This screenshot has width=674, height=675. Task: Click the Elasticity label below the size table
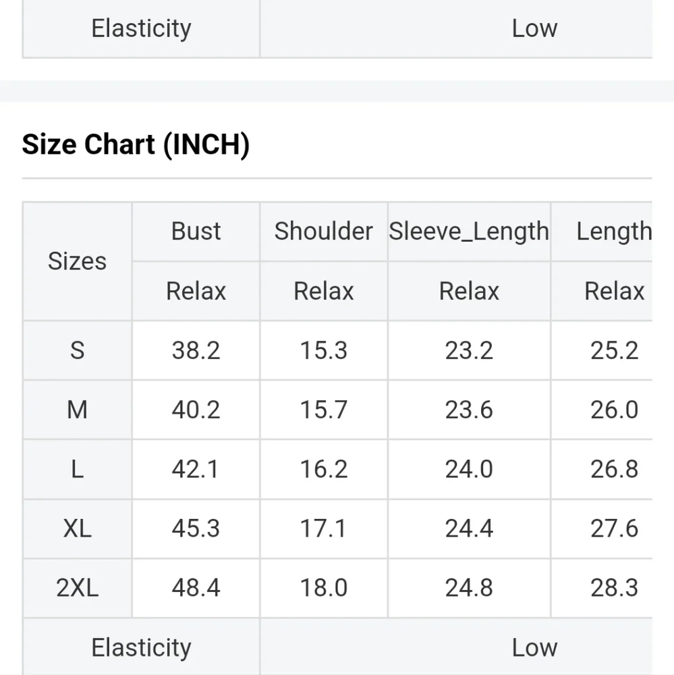[141, 647]
